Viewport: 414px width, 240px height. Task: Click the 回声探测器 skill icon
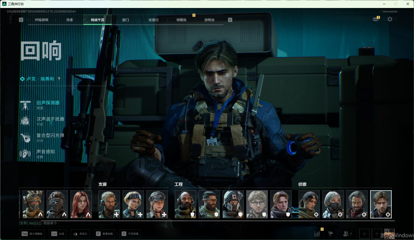(x=25, y=105)
